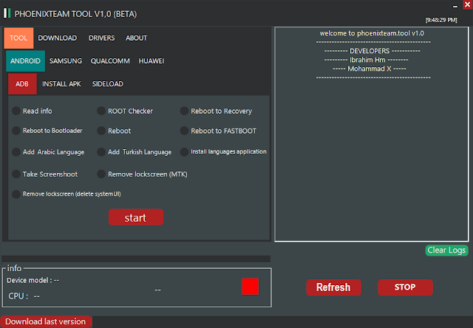Minimize the Phoenixteam Tool window
This screenshot has height=328, width=473.
[x=455, y=6]
